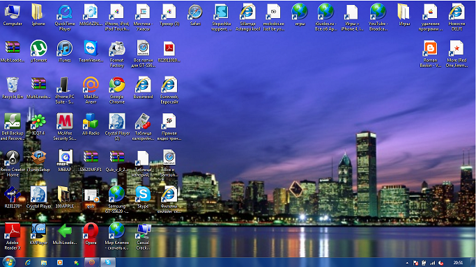The image size is (476, 267).
Task: Click the Qub_v_0_2... archive icon
Action: [117, 161]
